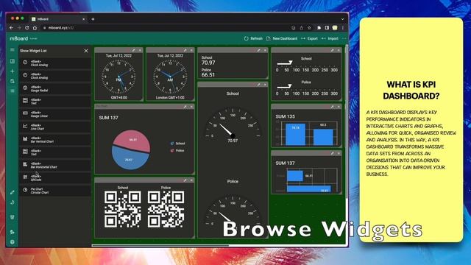Click the dashboard layout icon in the sidebar
The image size is (471, 265).
click(x=13, y=61)
